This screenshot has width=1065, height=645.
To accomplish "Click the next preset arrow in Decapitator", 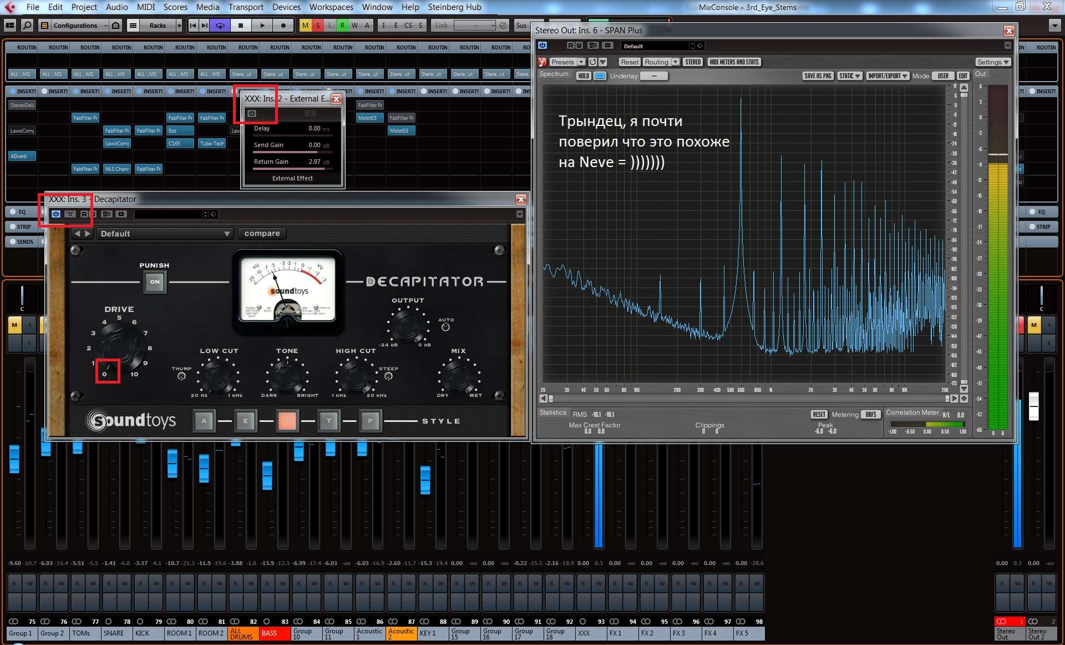I will click(87, 234).
